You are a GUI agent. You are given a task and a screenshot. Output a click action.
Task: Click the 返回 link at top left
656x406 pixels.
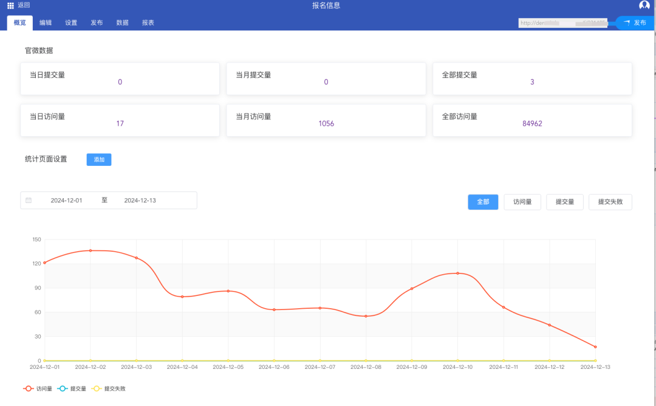[x=24, y=5]
